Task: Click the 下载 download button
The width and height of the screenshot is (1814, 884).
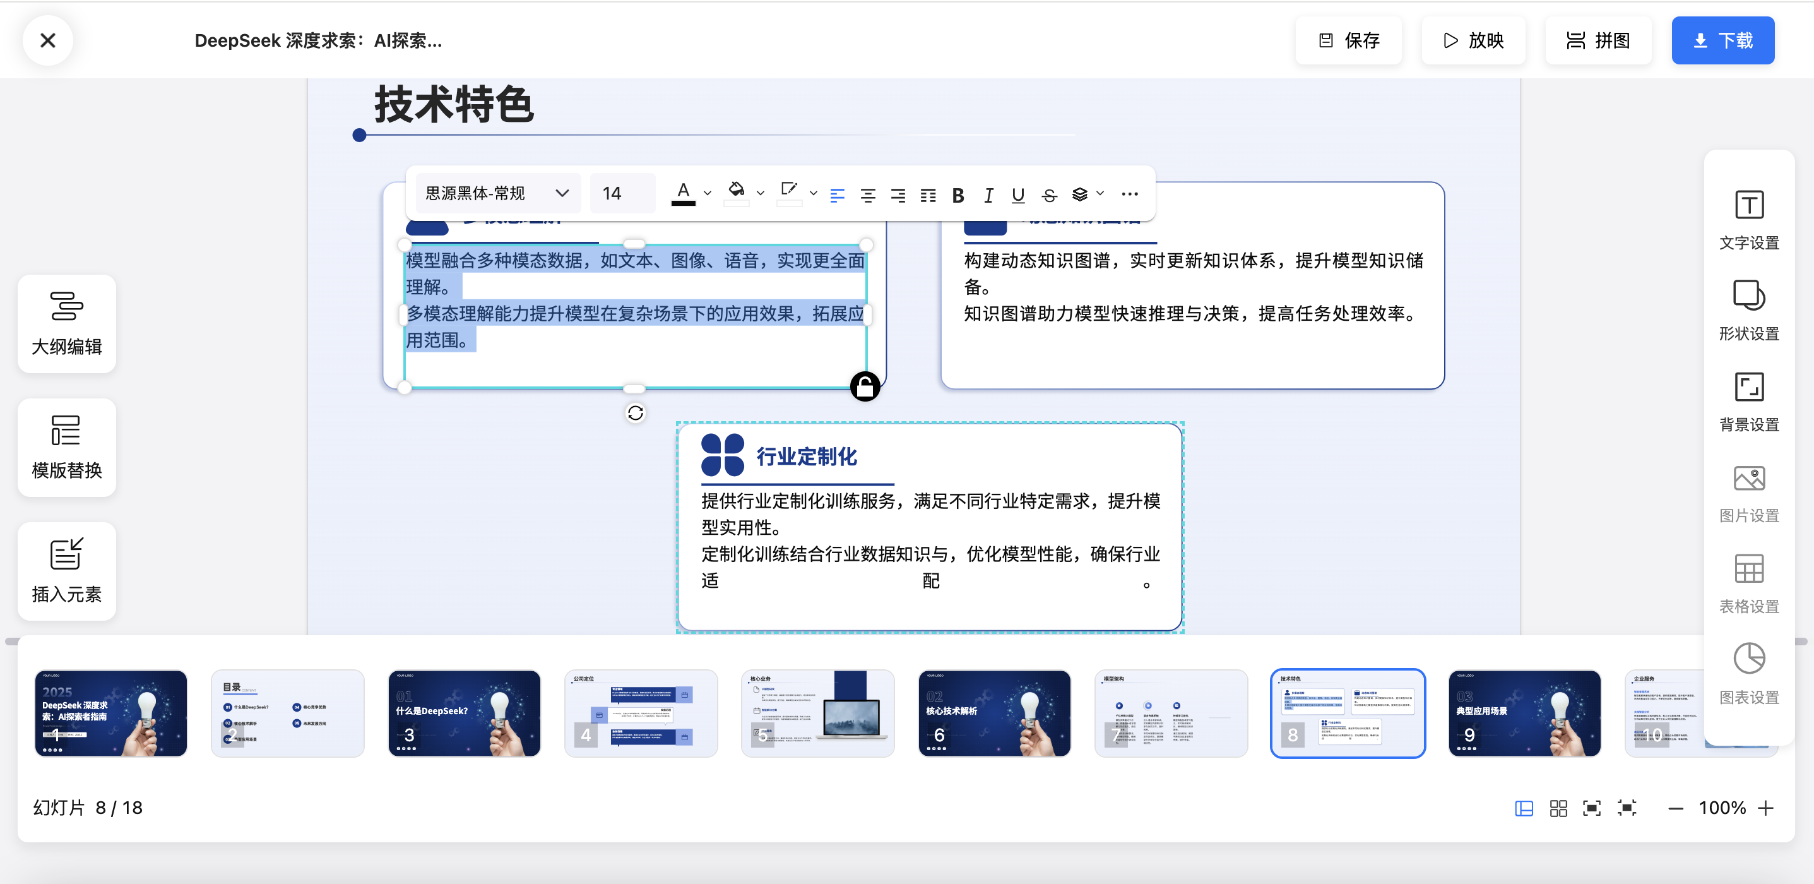Action: (x=1722, y=41)
